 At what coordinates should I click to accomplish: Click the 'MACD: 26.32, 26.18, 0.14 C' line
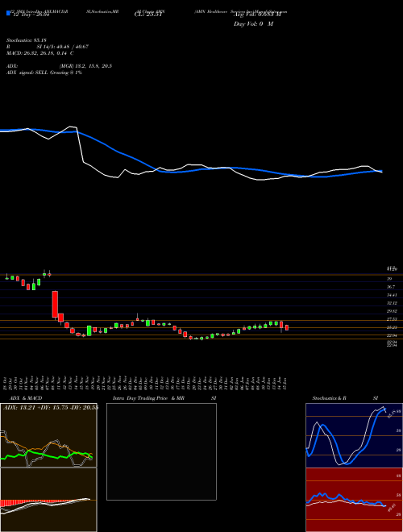40,53
